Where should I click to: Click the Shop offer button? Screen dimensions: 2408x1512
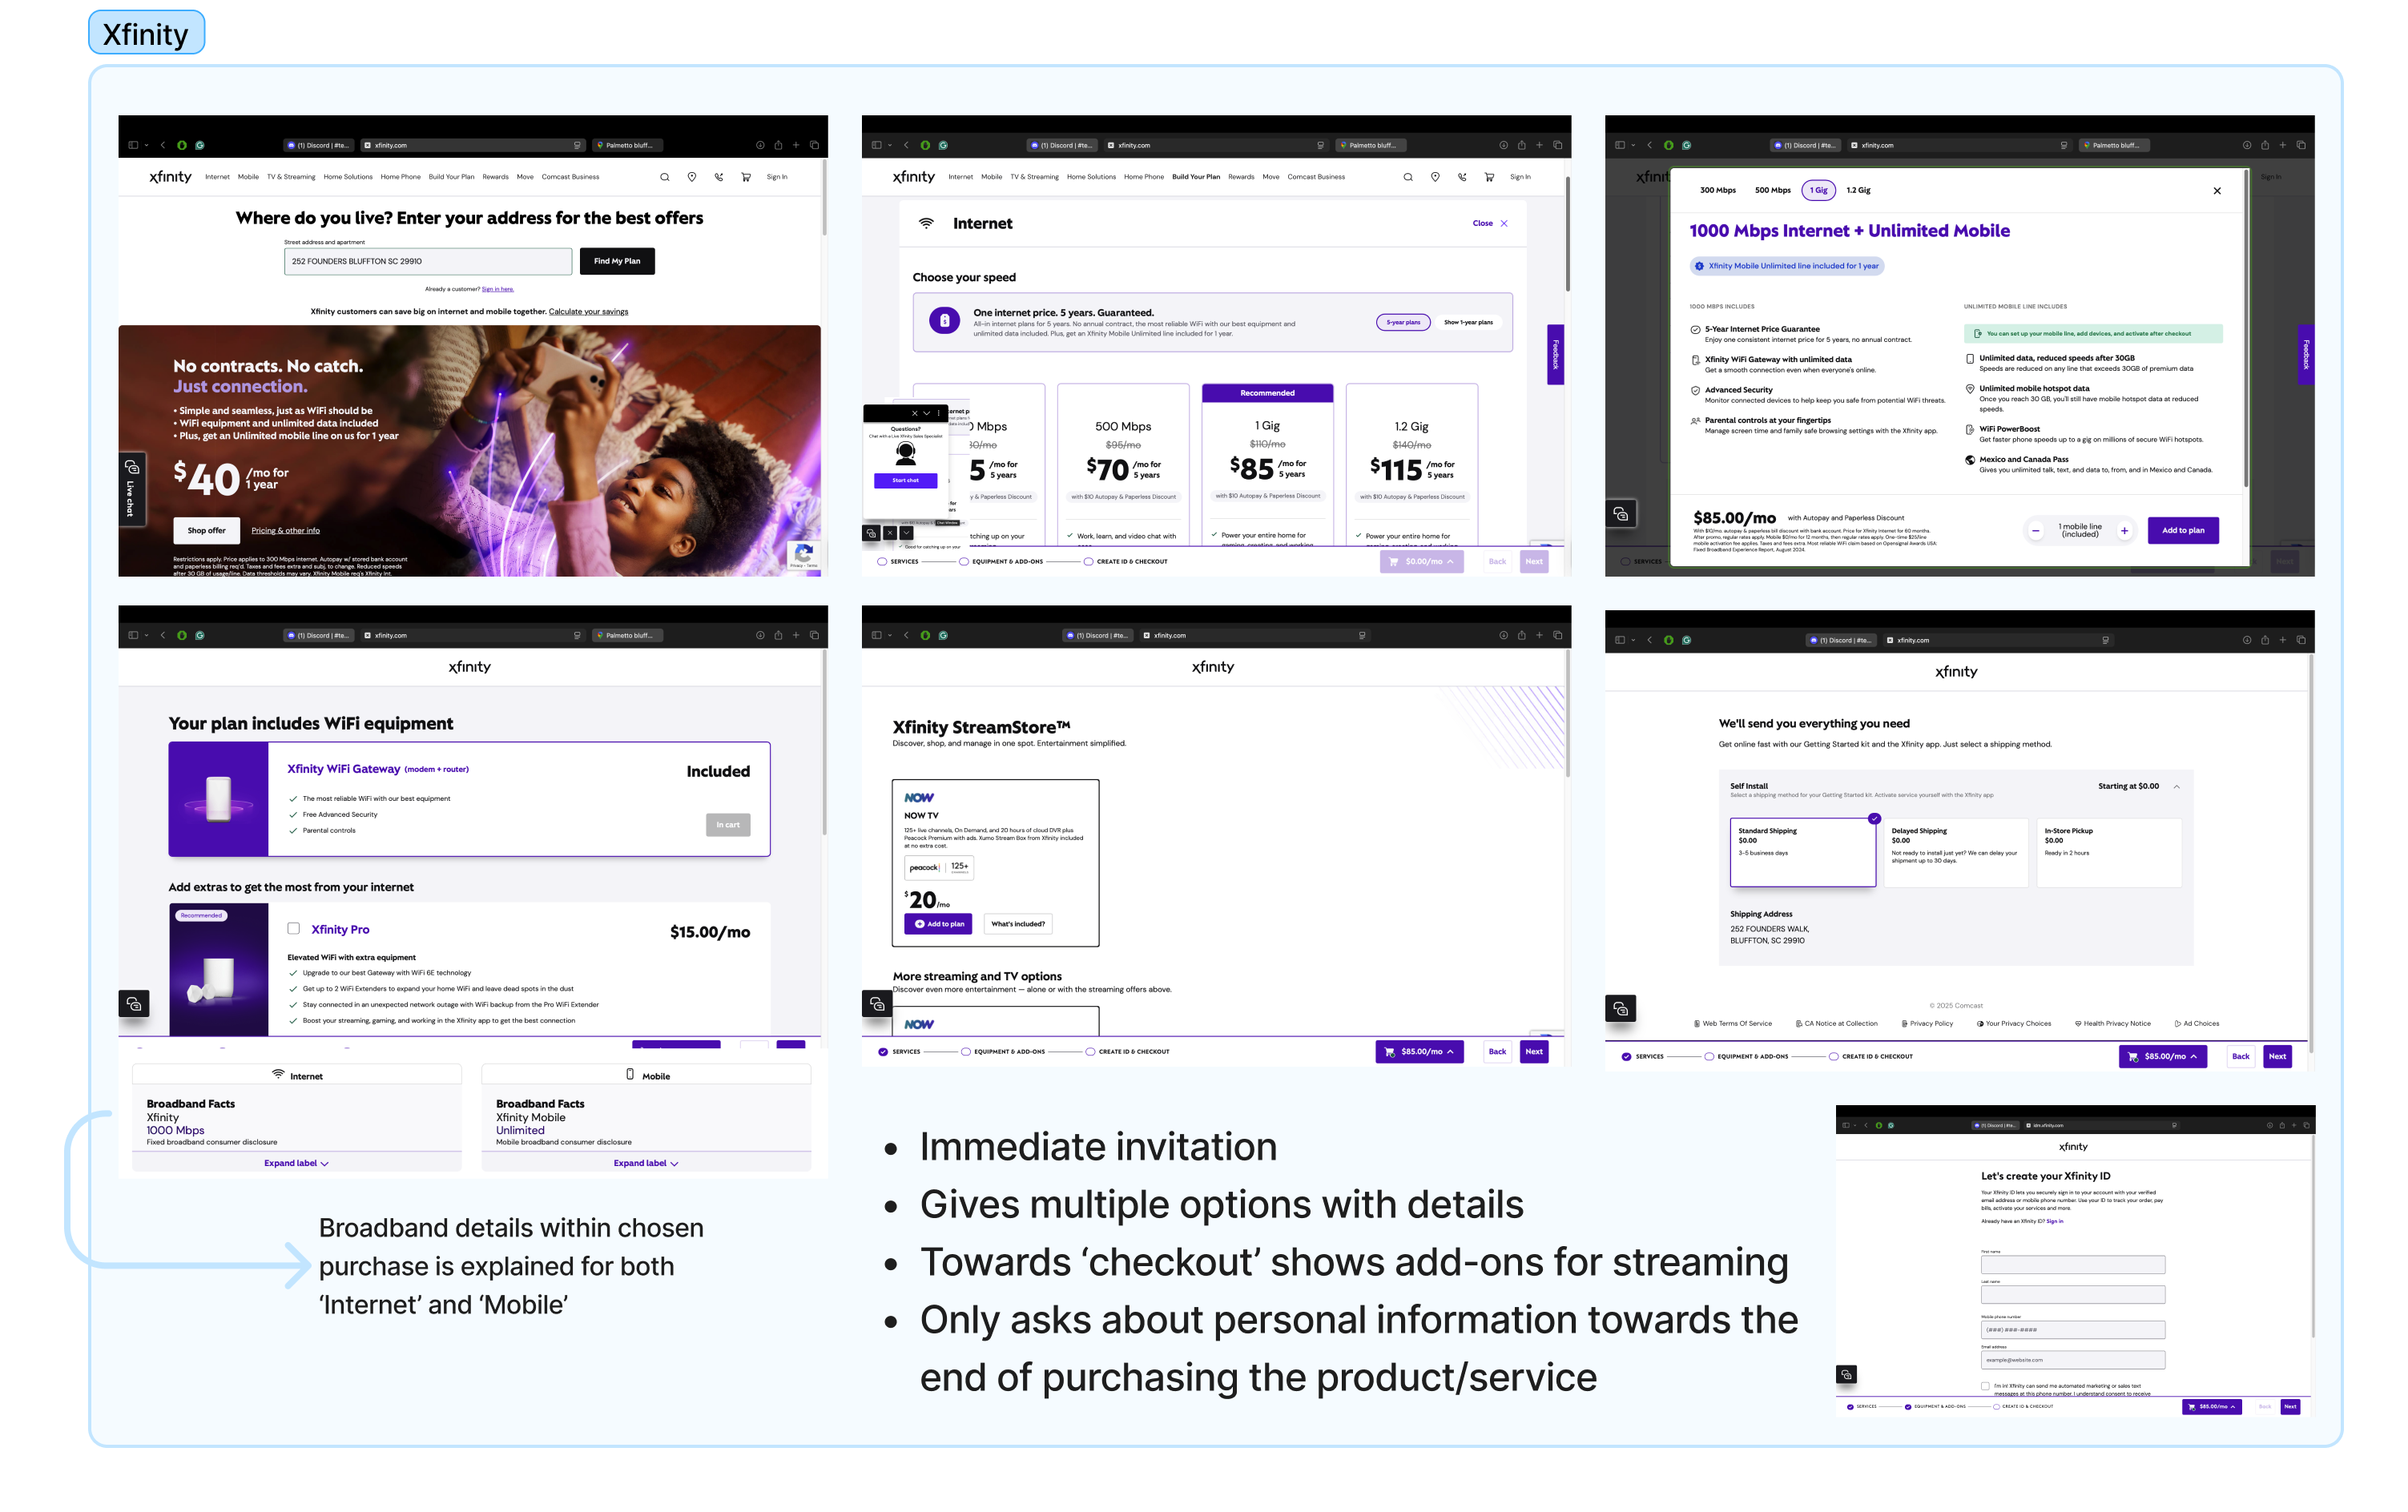click(206, 531)
